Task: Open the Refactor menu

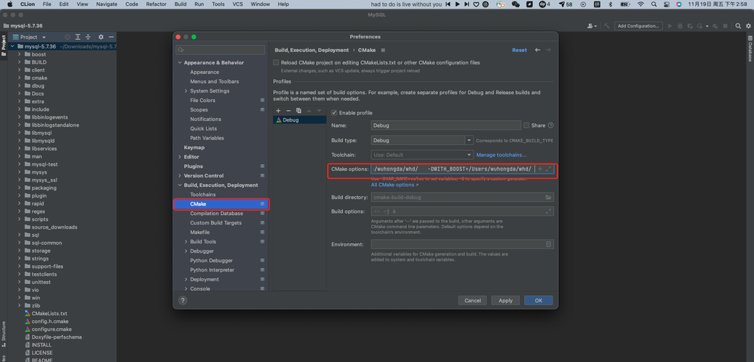Action: point(157,4)
